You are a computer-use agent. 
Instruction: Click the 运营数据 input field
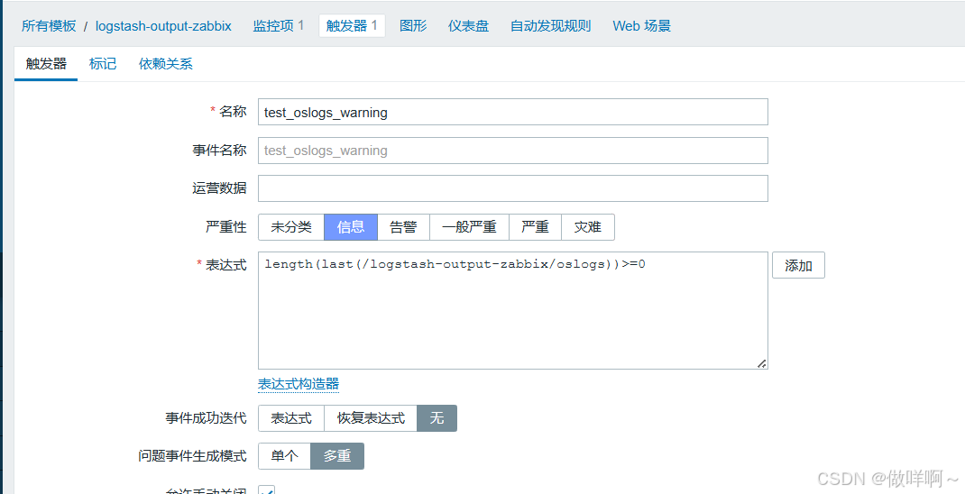tap(512, 188)
